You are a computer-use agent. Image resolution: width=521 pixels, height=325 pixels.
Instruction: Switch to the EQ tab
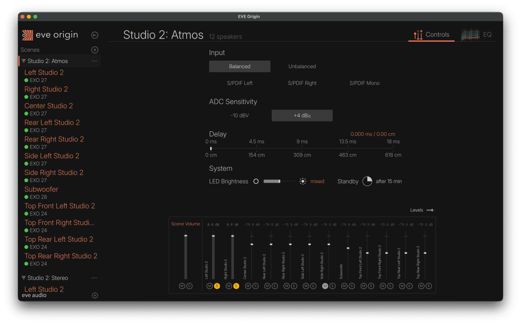coord(477,35)
